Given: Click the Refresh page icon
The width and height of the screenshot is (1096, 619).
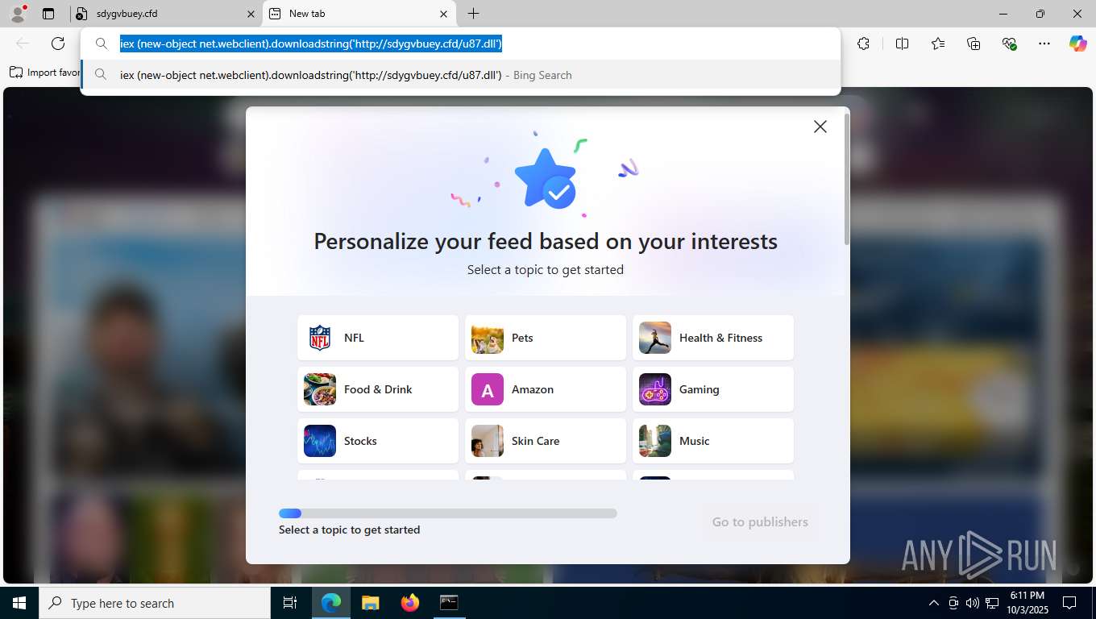Looking at the screenshot, I should (x=58, y=44).
